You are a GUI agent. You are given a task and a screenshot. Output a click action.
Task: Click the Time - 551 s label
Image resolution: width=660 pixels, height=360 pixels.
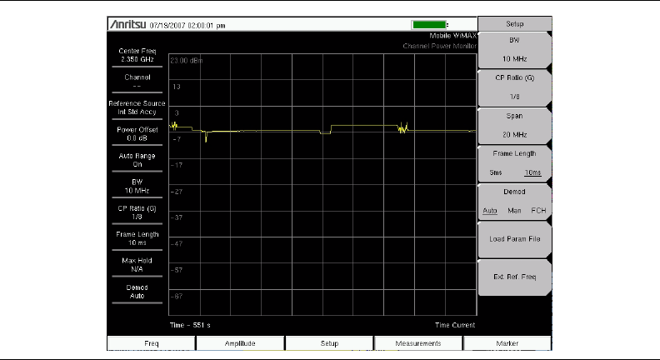pos(190,325)
